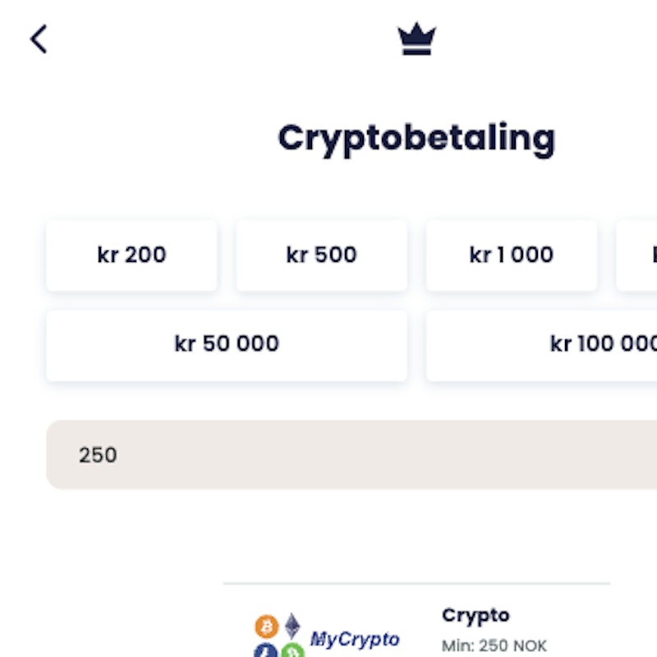
Task: Choose the kr 500 preset amount
Action: (321, 255)
